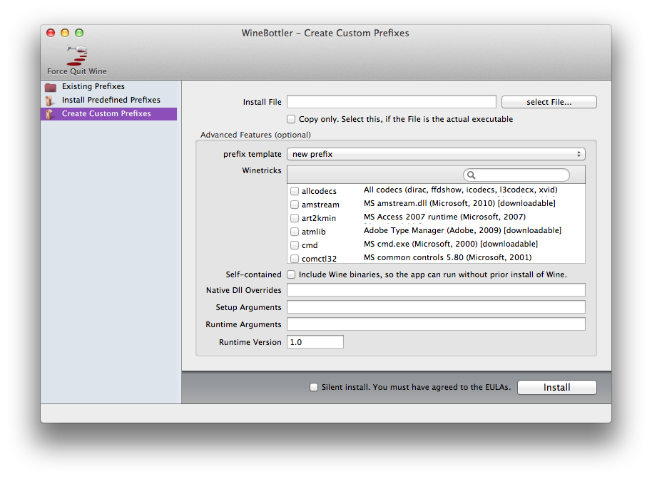Click the 'All codecs (dirac, ffdshow...' description
The width and height of the screenshot is (652, 479).
[x=460, y=190]
